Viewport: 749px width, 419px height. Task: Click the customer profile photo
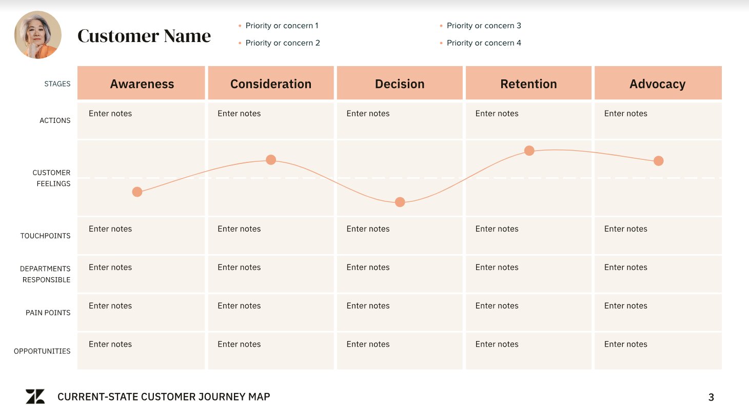(x=38, y=35)
